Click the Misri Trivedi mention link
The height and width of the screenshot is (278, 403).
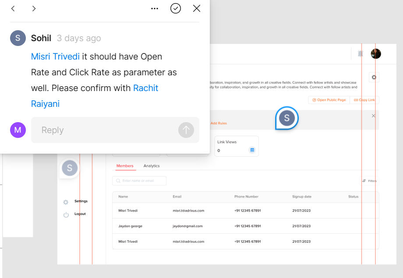pyautogui.click(x=55, y=57)
